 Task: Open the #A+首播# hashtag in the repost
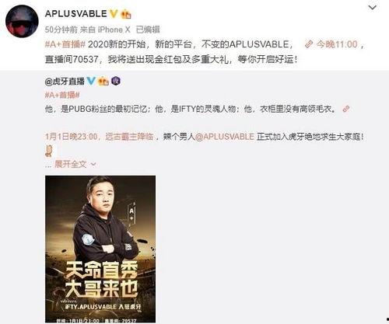pyautogui.click(x=62, y=95)
